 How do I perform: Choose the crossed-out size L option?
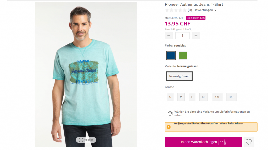pyautogui.click(x=192, y=97)
